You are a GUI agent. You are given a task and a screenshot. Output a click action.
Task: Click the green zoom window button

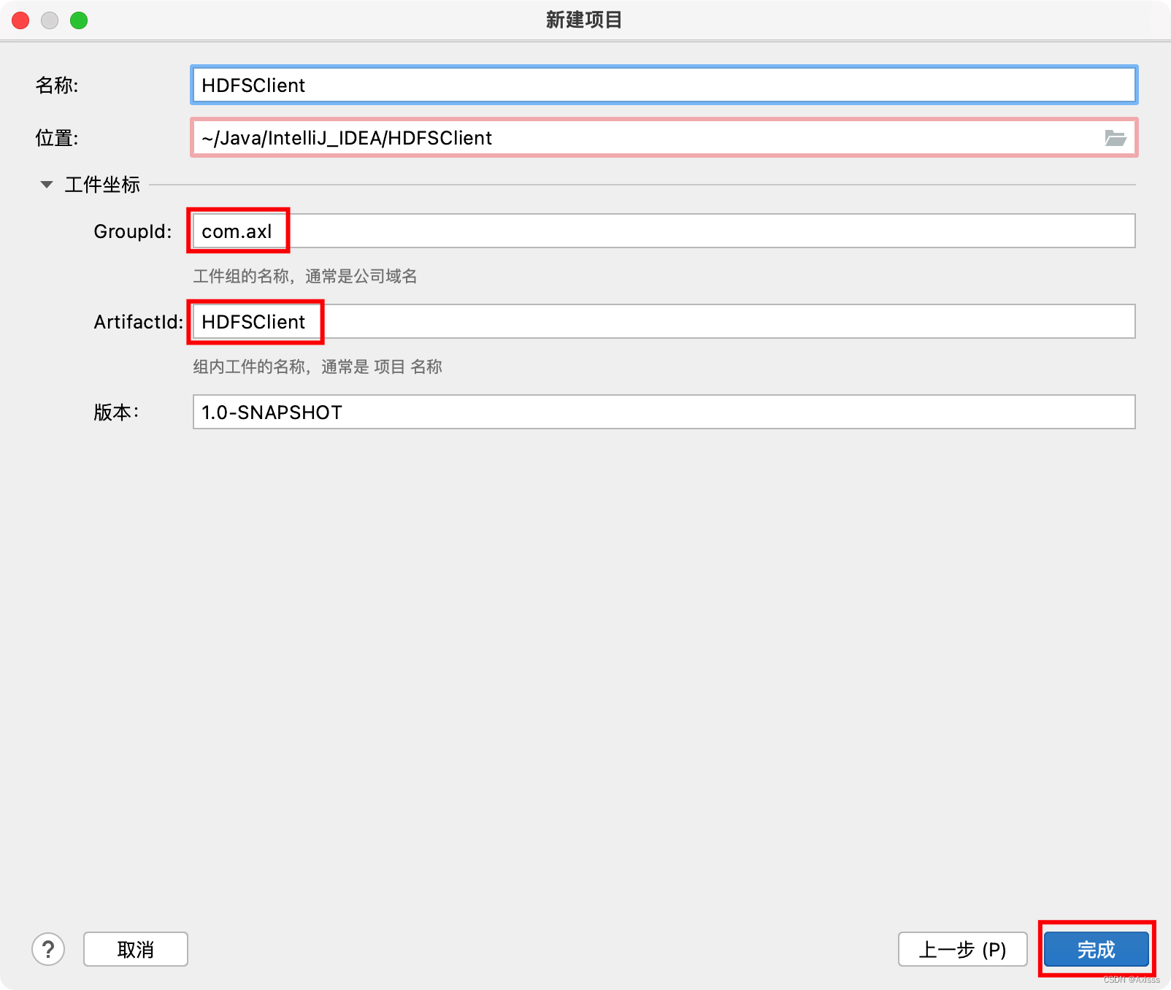point(79,20)
